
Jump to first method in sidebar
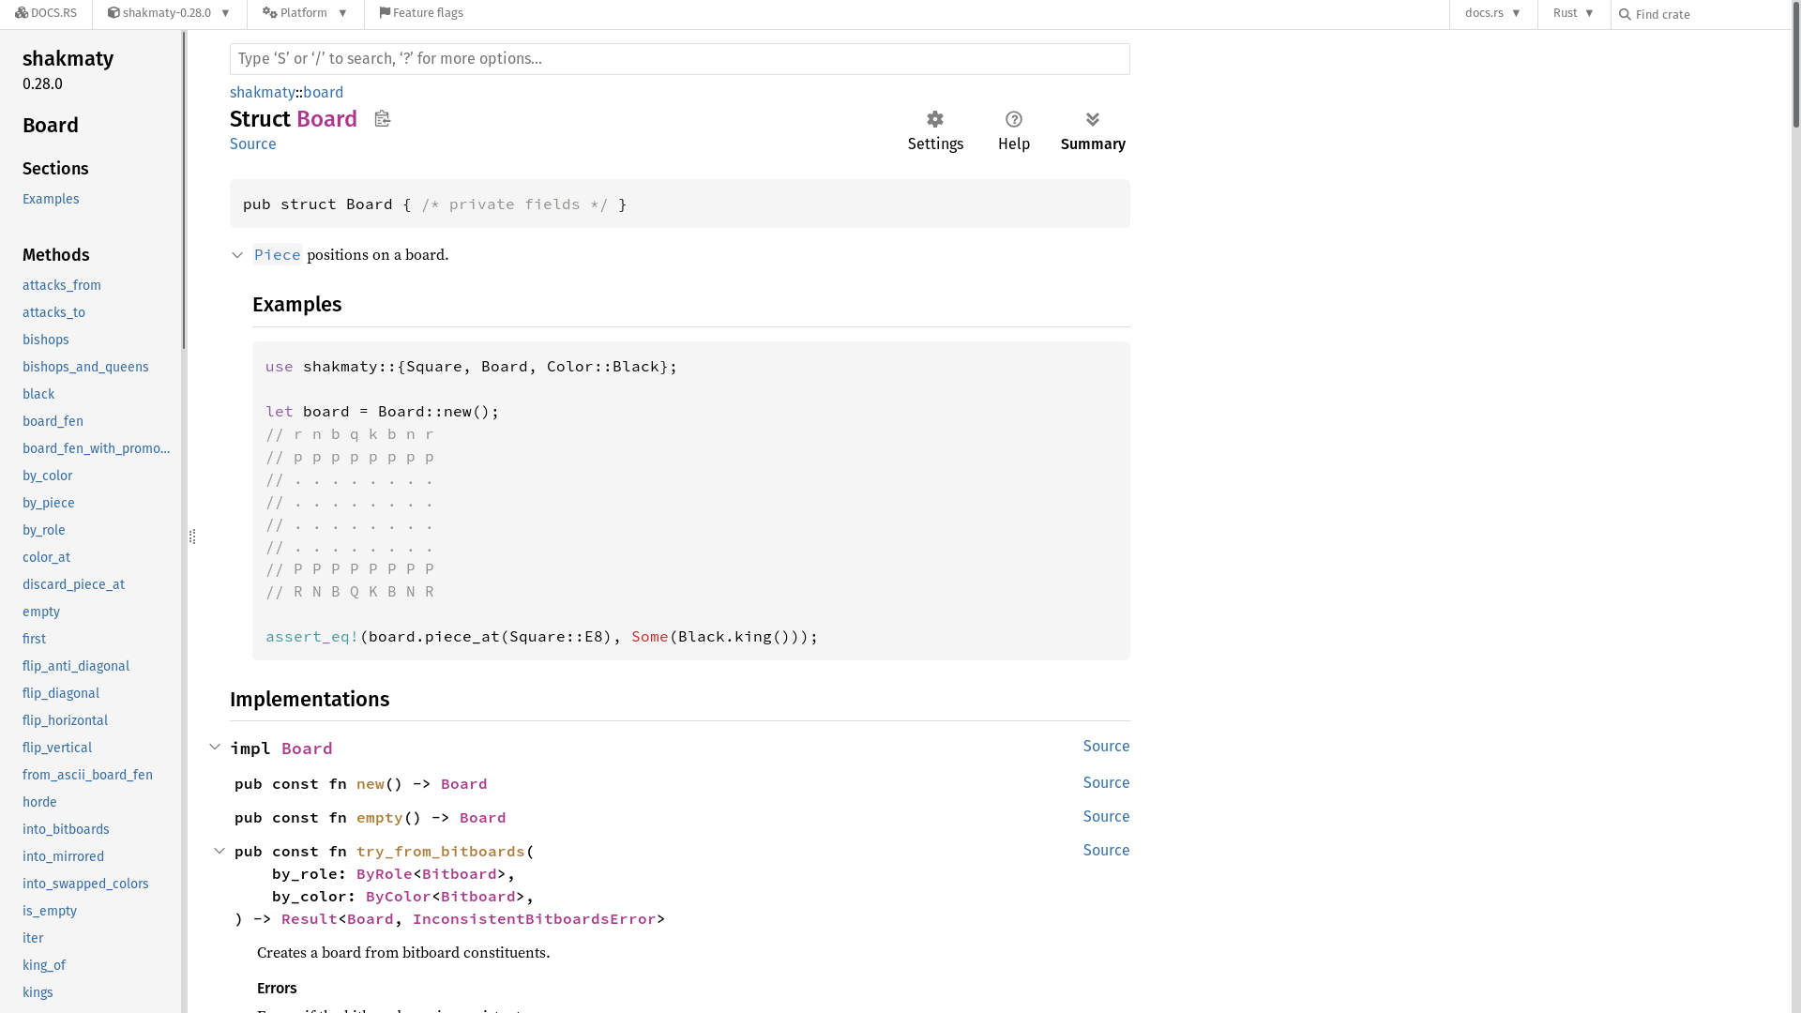[x=34, y=639]
